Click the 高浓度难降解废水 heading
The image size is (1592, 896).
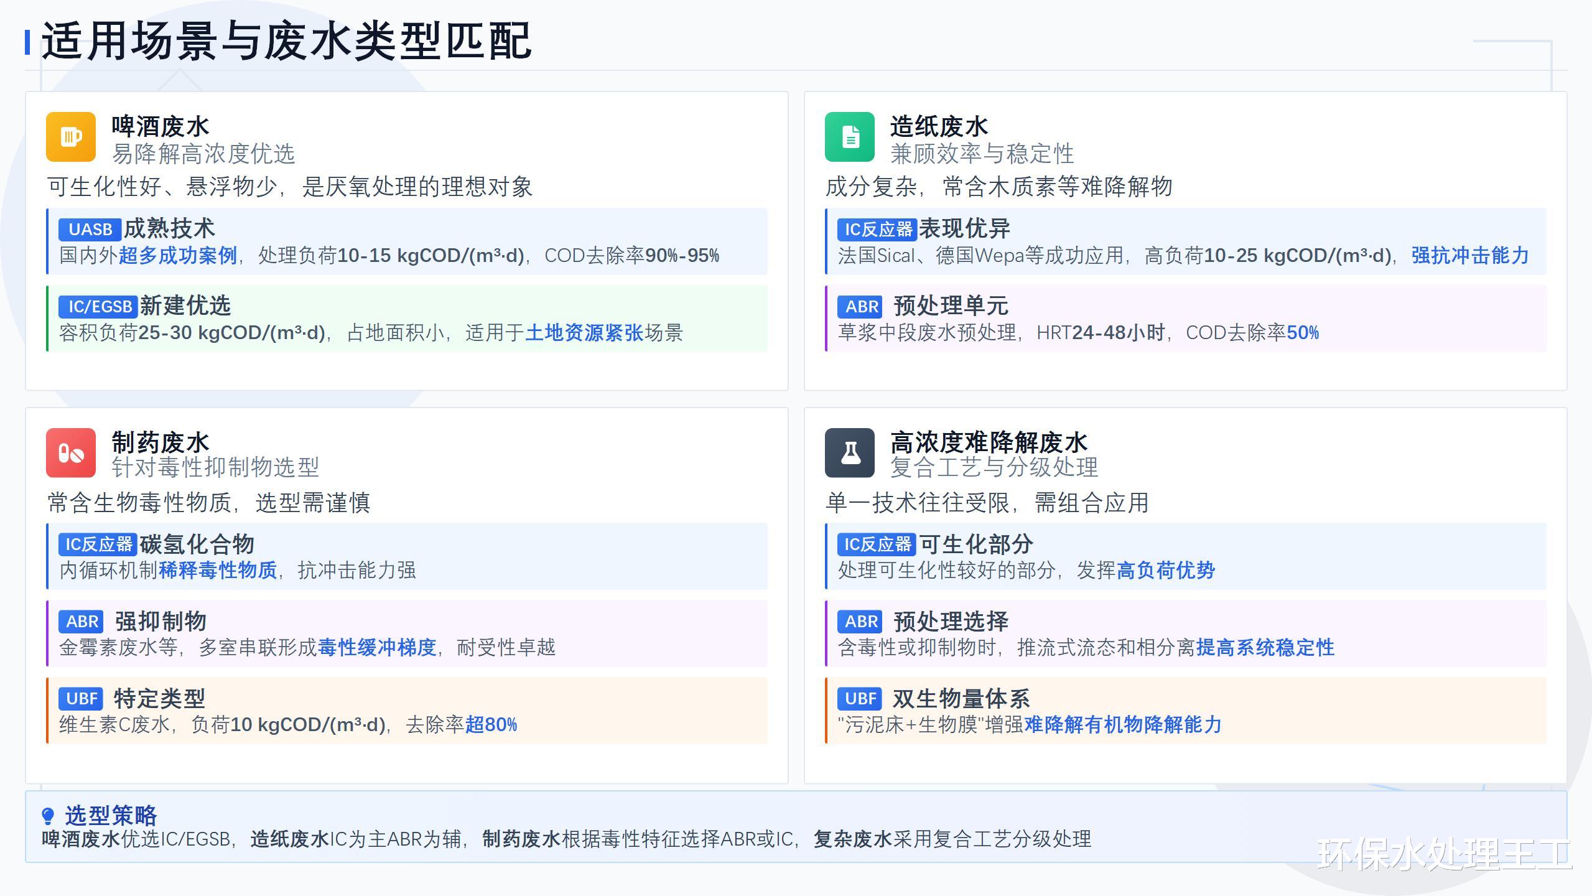tap(989, 442)
